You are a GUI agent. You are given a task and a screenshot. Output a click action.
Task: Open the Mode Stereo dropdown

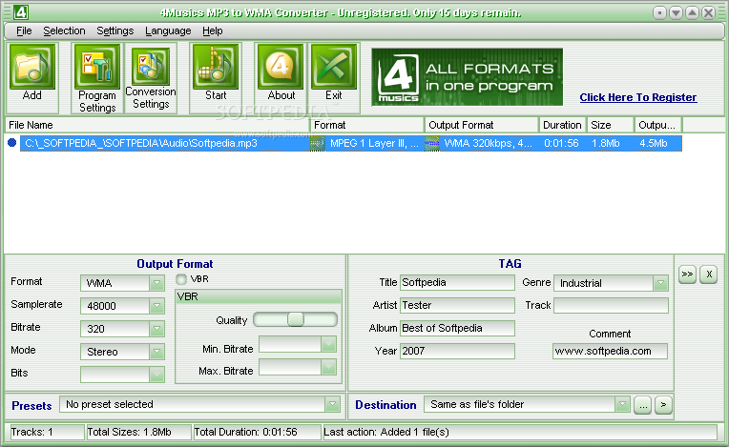pyautogui.click(x=156, y=352)
